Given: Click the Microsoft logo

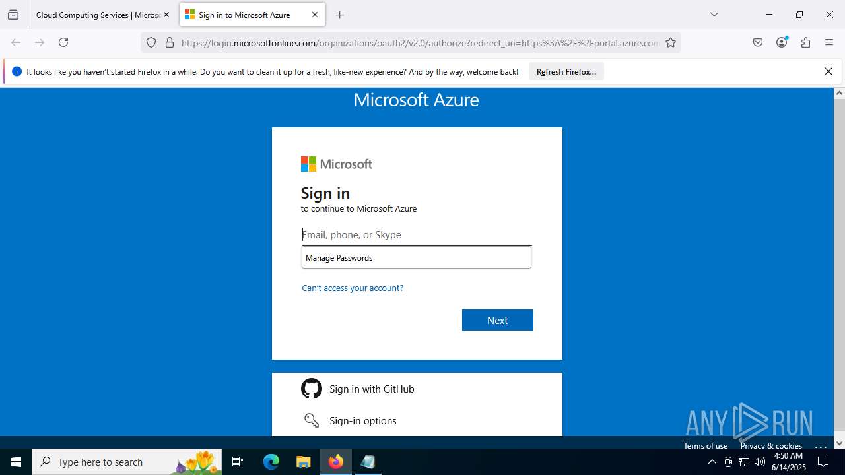Looking at the screenshot, I should pos(337,164).
